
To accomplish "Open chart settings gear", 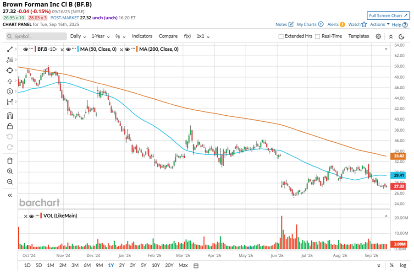I will [x=378, y=36].
